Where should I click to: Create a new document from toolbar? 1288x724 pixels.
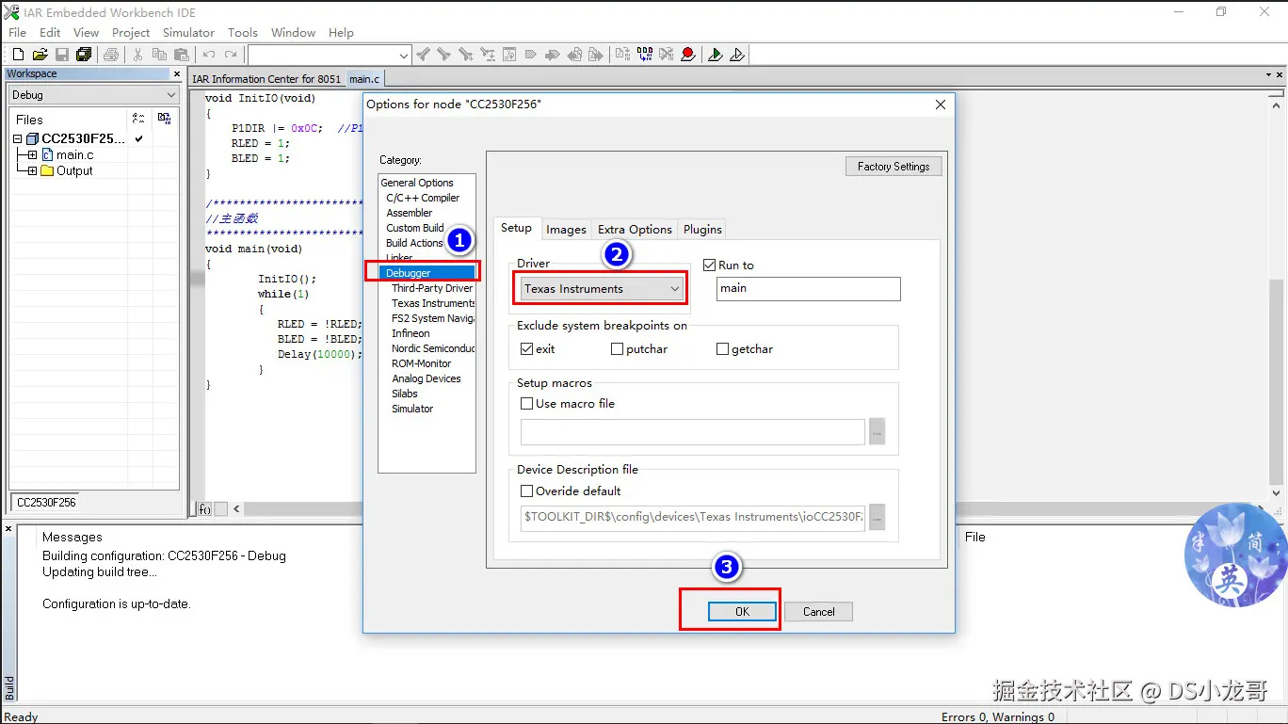click(18, 55)
